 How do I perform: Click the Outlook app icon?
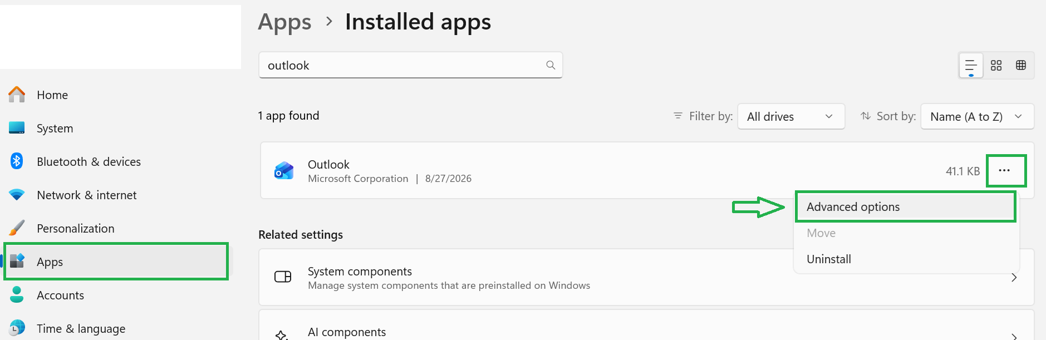(284, 170)
